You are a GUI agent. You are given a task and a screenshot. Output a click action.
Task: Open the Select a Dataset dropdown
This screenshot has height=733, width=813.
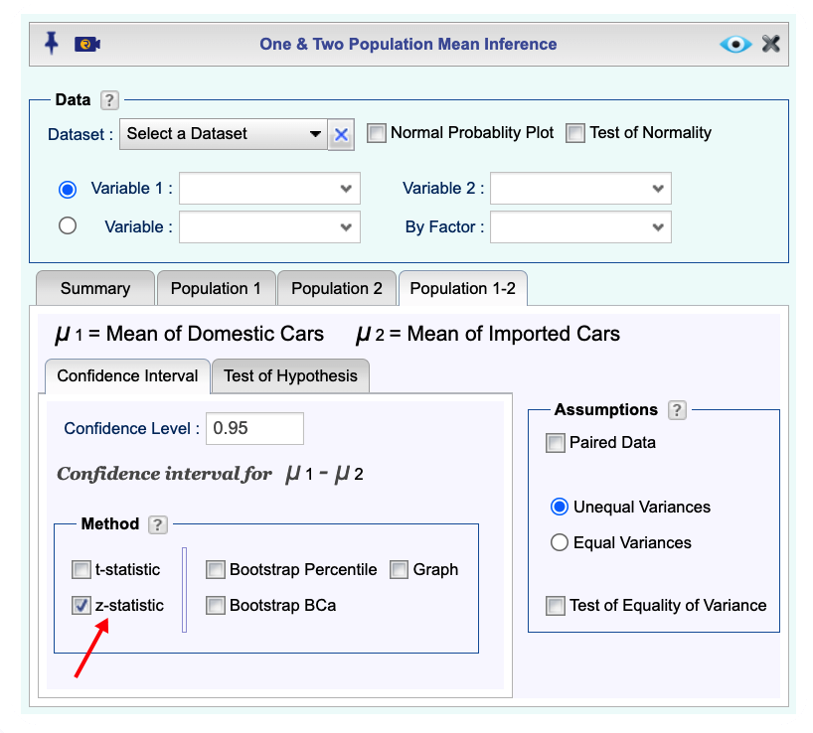224,134
